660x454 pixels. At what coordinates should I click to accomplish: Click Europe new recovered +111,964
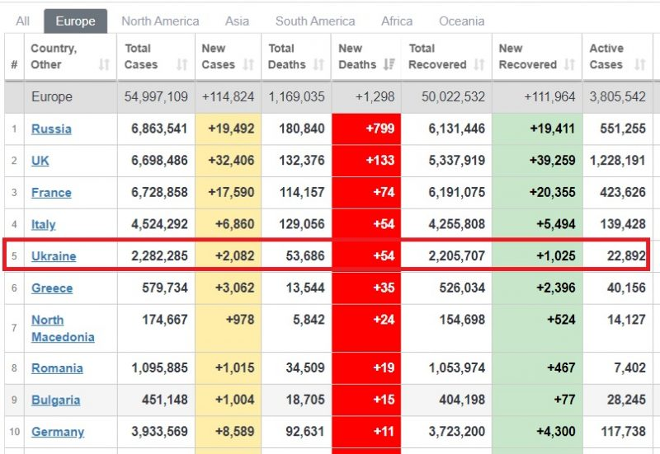(x=549, y=96)
